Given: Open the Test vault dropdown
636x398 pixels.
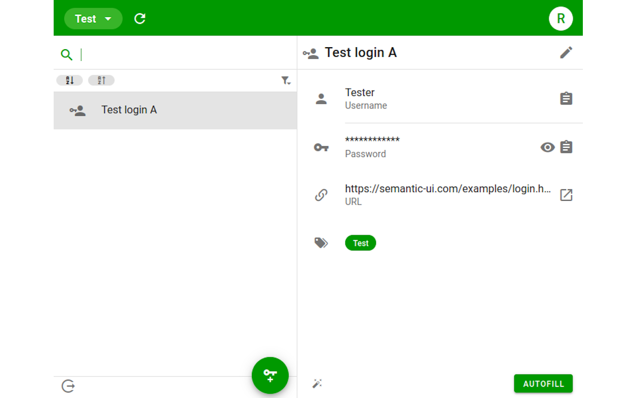Looking at the screenshot, I should pyautogui.click(x=93, y=19).
